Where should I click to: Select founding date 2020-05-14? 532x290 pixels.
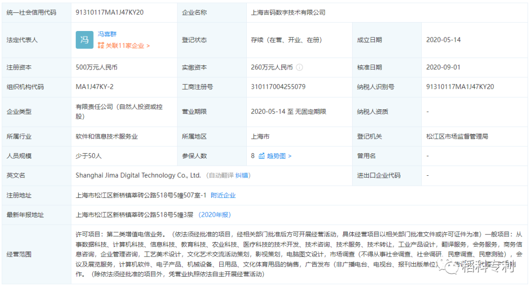point(443,40)
